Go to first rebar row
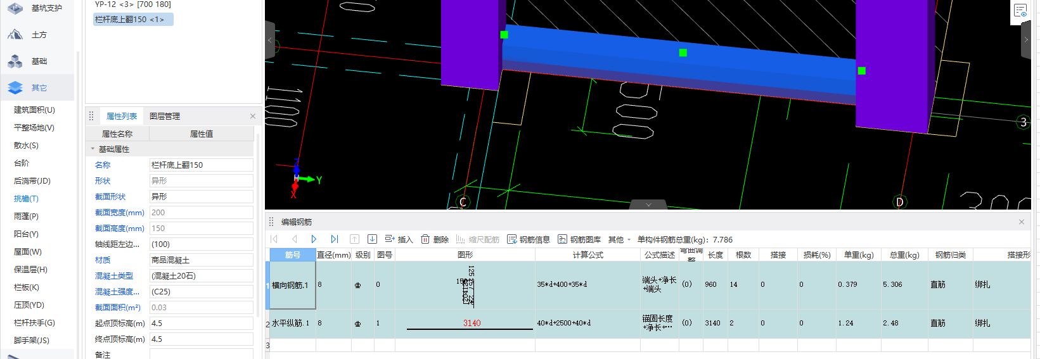This screenshot has height=359, width=1040. (274, 239)
